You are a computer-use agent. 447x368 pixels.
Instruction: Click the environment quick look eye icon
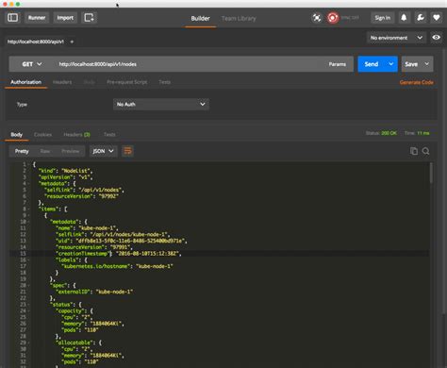pyautogui.click(x=436, y=38)
